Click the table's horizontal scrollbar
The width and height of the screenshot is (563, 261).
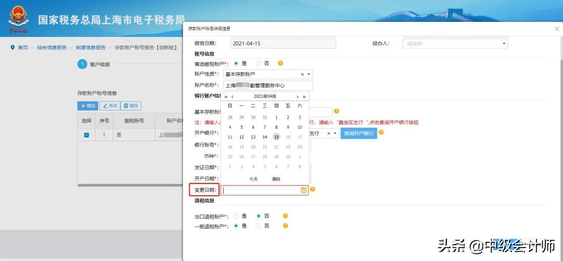pyautogui.click(x=130, y=185)
